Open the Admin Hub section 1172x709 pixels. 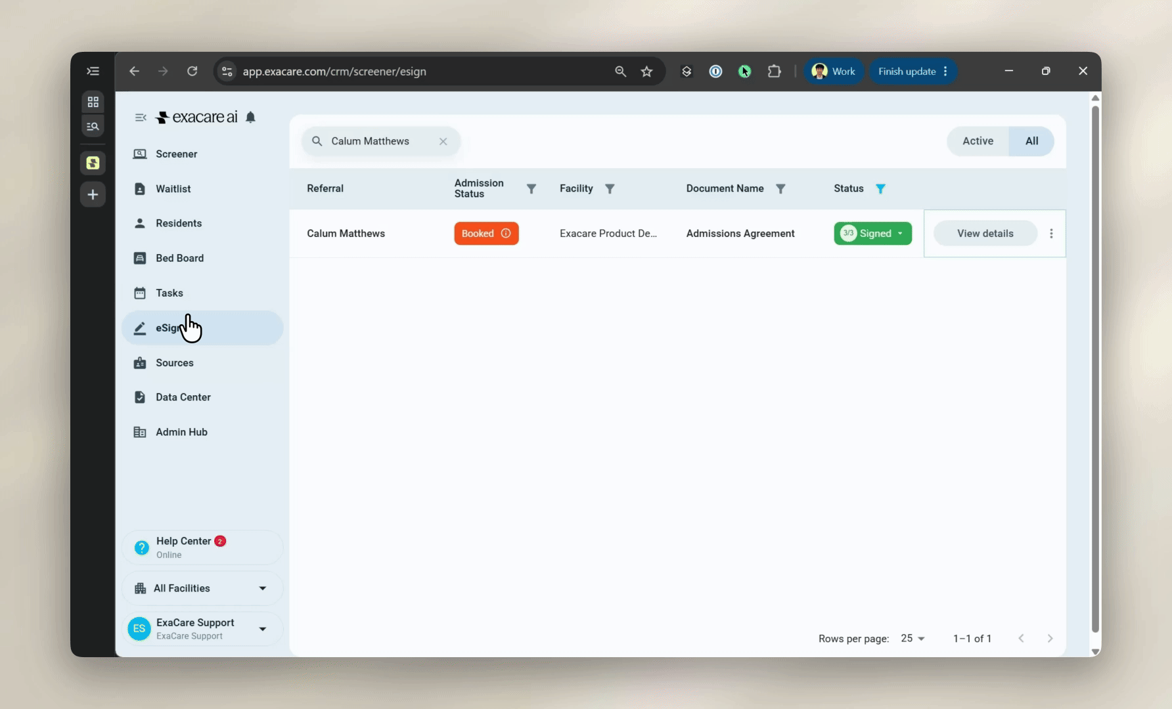(202, 432)
